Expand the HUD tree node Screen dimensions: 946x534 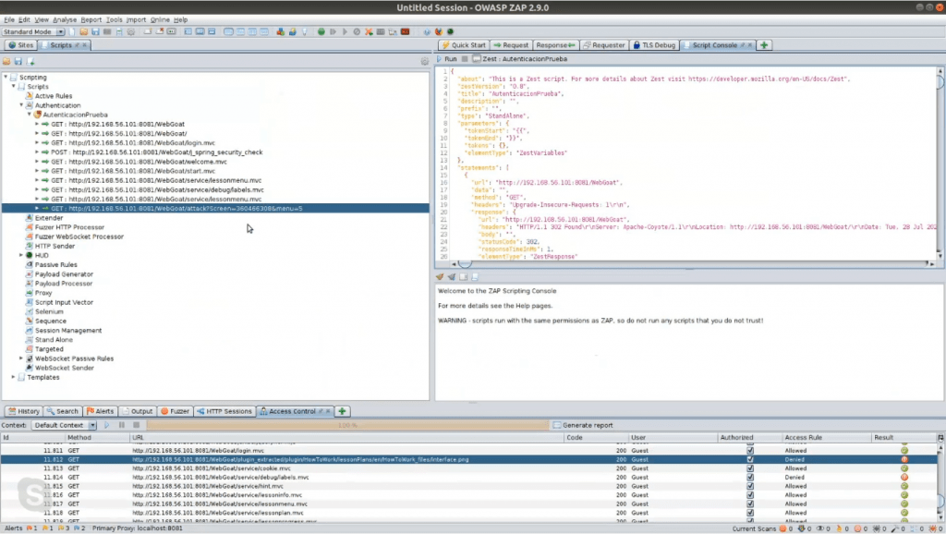[x=22, y=255]
